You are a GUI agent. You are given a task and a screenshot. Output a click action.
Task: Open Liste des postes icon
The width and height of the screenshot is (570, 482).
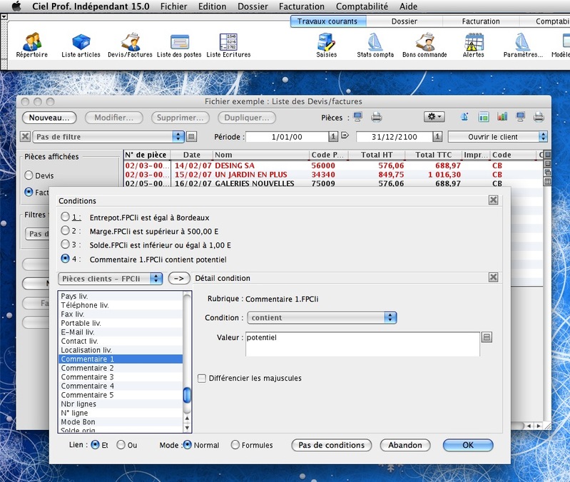[x=179, y=45]
